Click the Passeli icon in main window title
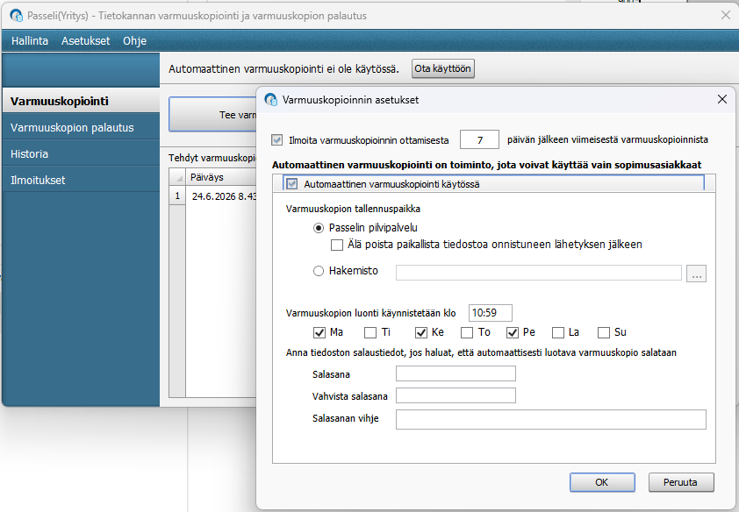Image resolution: width=739 pixels, height=512 pixels. [x=16, y=16]
